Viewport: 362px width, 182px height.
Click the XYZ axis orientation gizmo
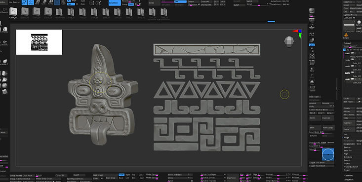click(298, 34)
